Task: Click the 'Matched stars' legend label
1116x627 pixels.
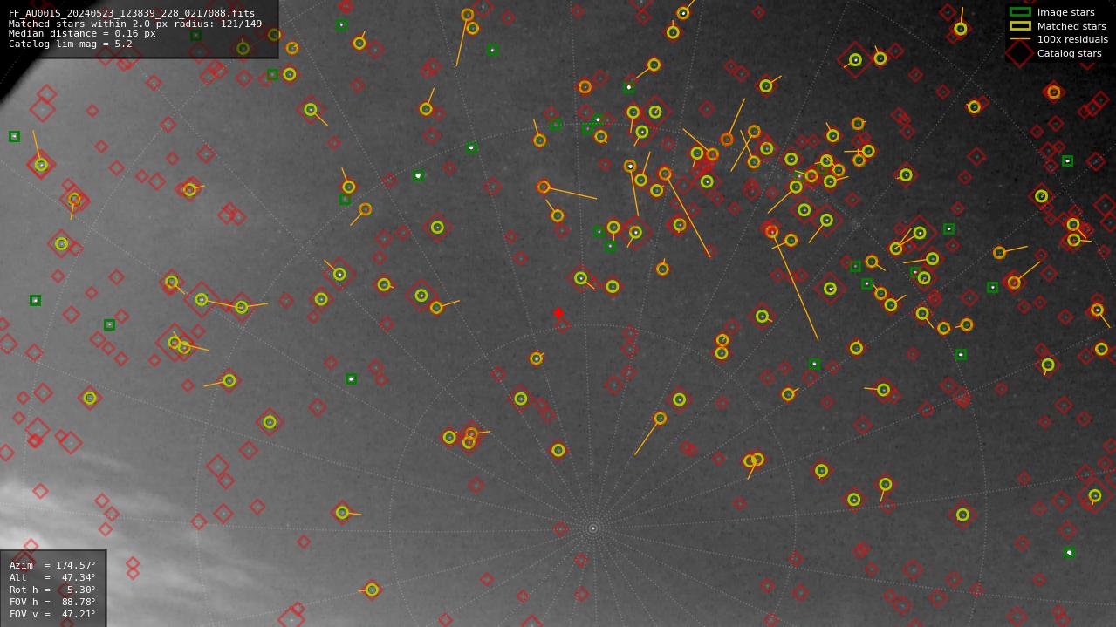Action: coord(1071,26)
